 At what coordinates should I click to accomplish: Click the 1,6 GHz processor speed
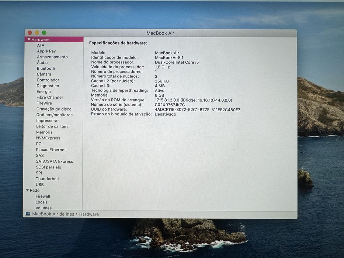pos(162,67)
